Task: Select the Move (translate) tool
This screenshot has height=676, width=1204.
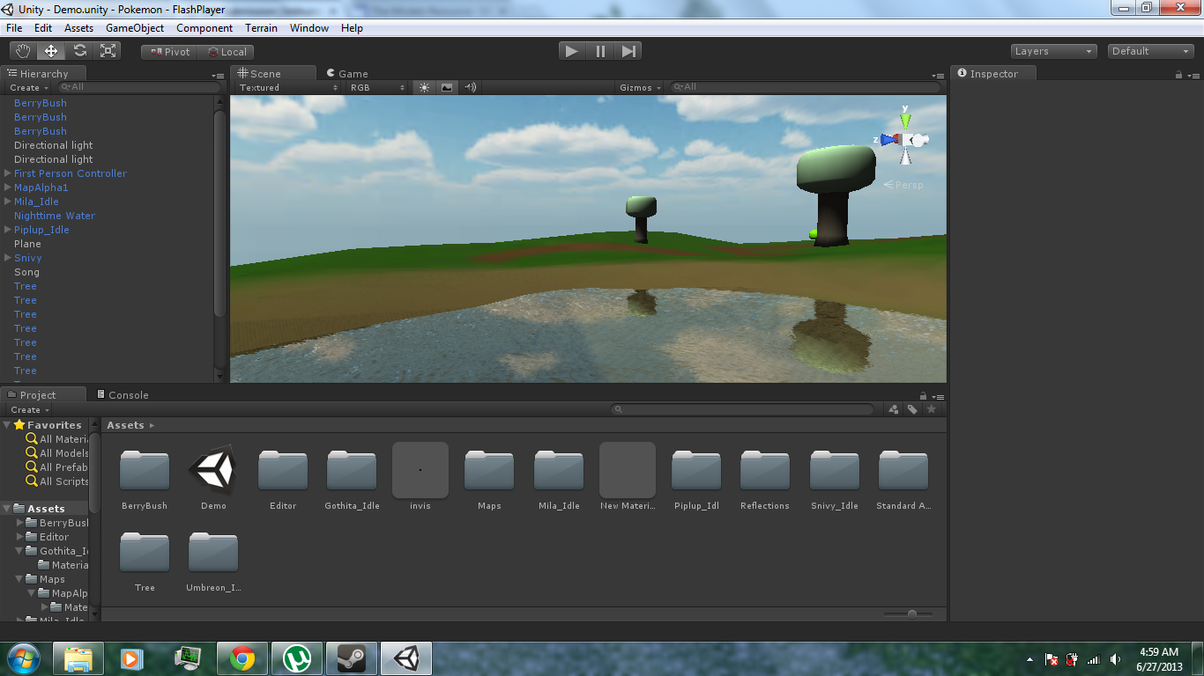Action: tap(51, 51)
